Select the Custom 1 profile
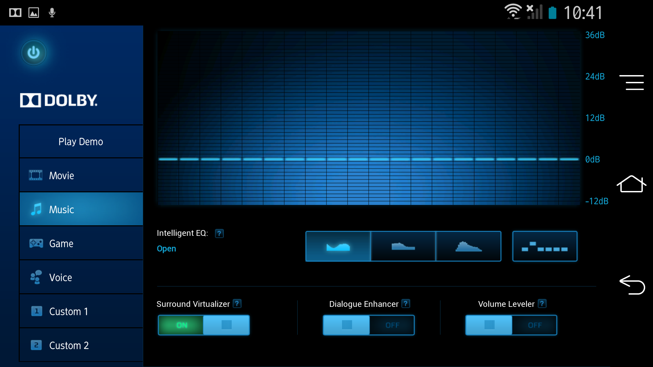The height and width of the screenshot is (367, 653). pyautogui.click(x=81, y=311)
